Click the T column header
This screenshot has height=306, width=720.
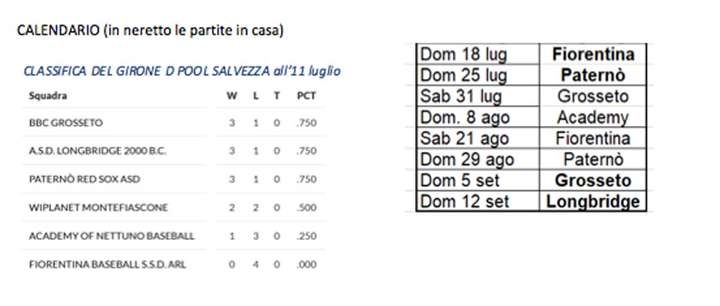click(x=277, y=96)
